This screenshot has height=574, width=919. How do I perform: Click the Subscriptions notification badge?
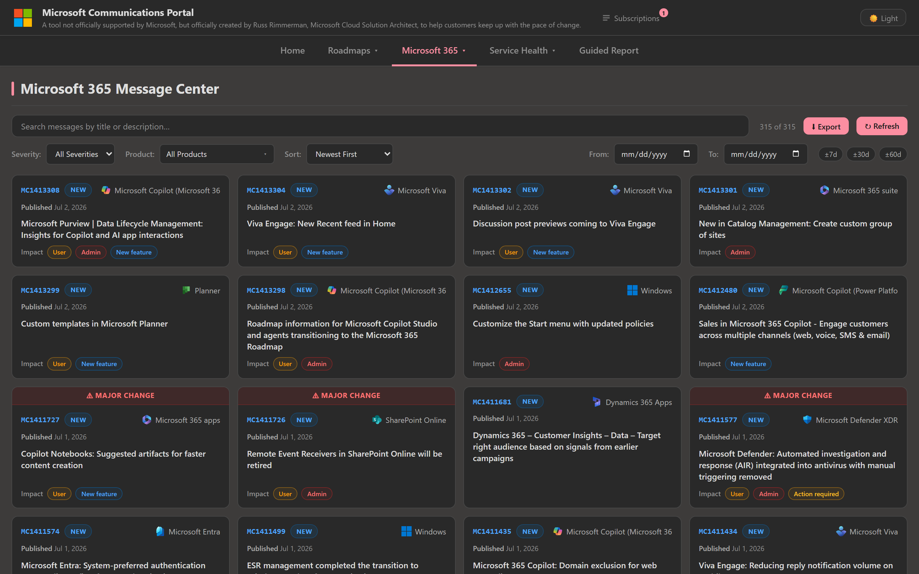pos(663,13)
